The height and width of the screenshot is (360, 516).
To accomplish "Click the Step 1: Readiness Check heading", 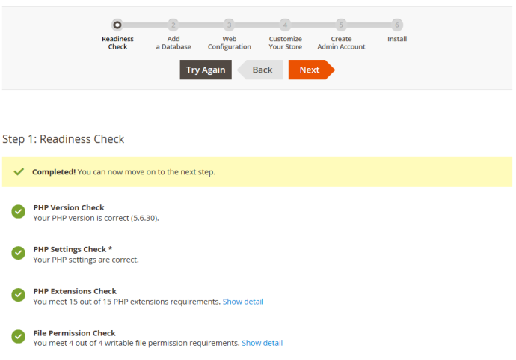I will pyautogui.click(x=64, y=139).
